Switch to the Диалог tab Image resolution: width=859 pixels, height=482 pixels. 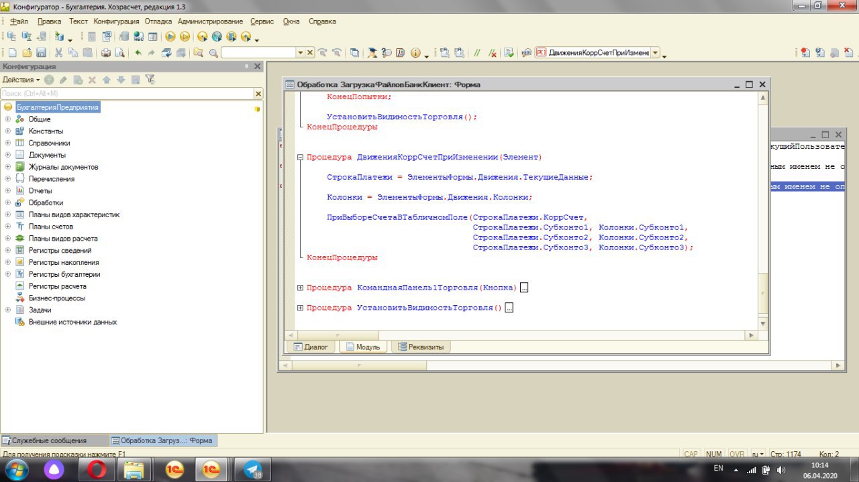(x=310, y=347)
